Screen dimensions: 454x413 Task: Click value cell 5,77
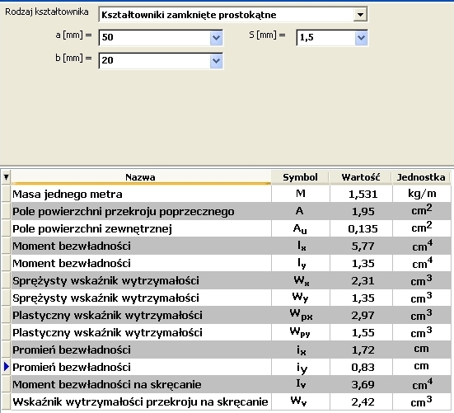point(361,246)
